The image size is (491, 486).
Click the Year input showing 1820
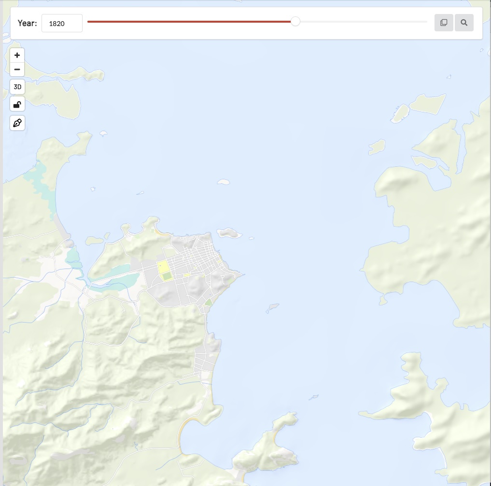tap(62, 23)
